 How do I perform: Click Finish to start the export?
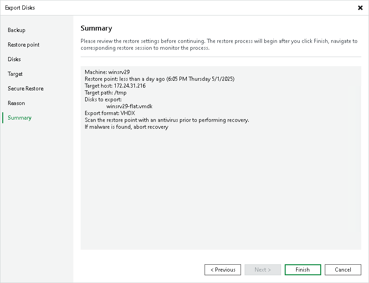pos(302,270)
